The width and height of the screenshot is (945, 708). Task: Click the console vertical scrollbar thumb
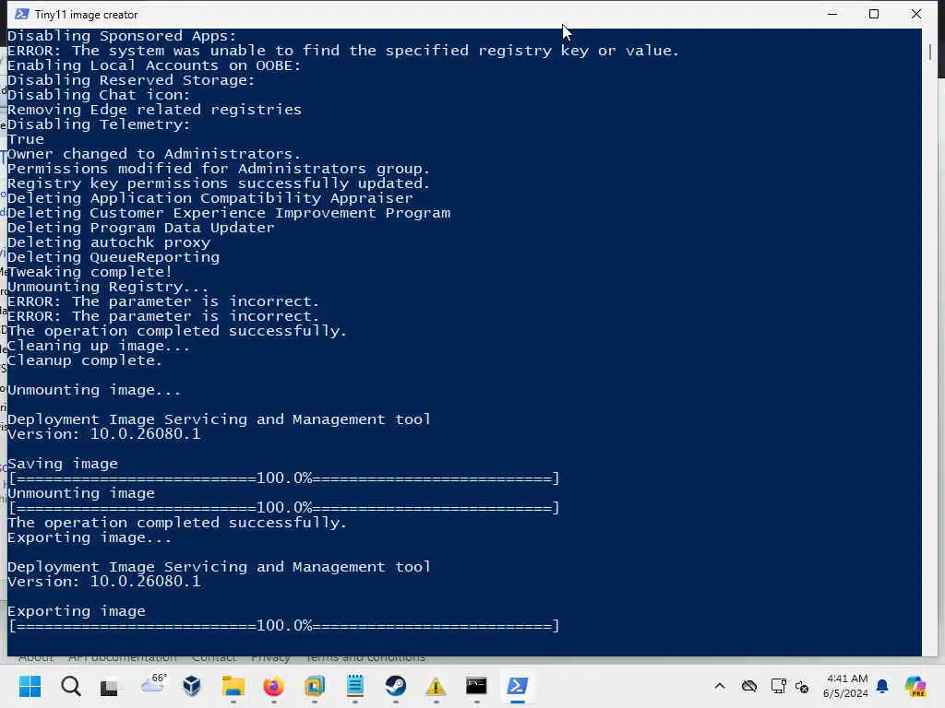click(930, 53)
